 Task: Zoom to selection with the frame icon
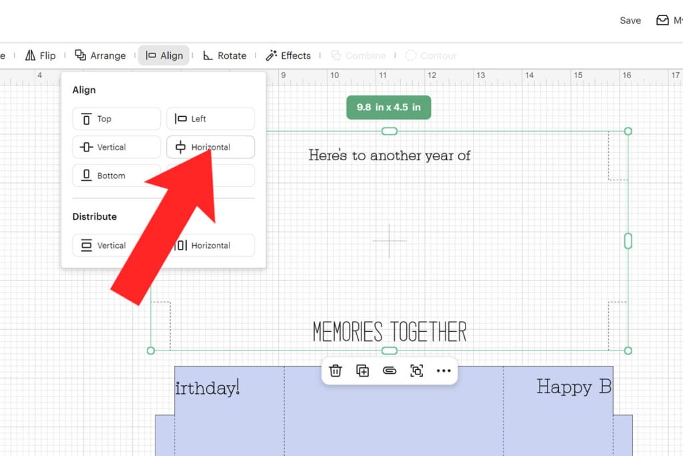tap(417, 371)
